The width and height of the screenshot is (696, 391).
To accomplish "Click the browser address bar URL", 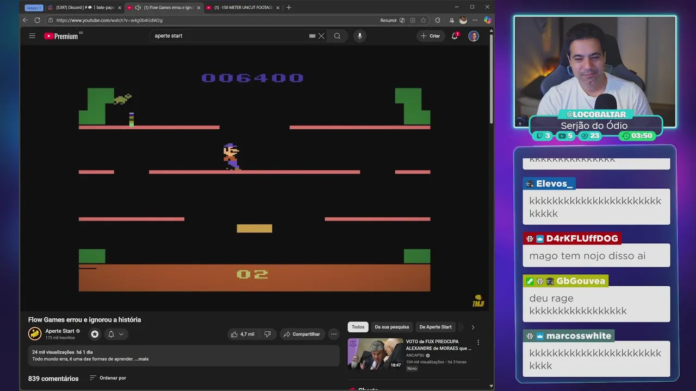I will tap(109, 20).
